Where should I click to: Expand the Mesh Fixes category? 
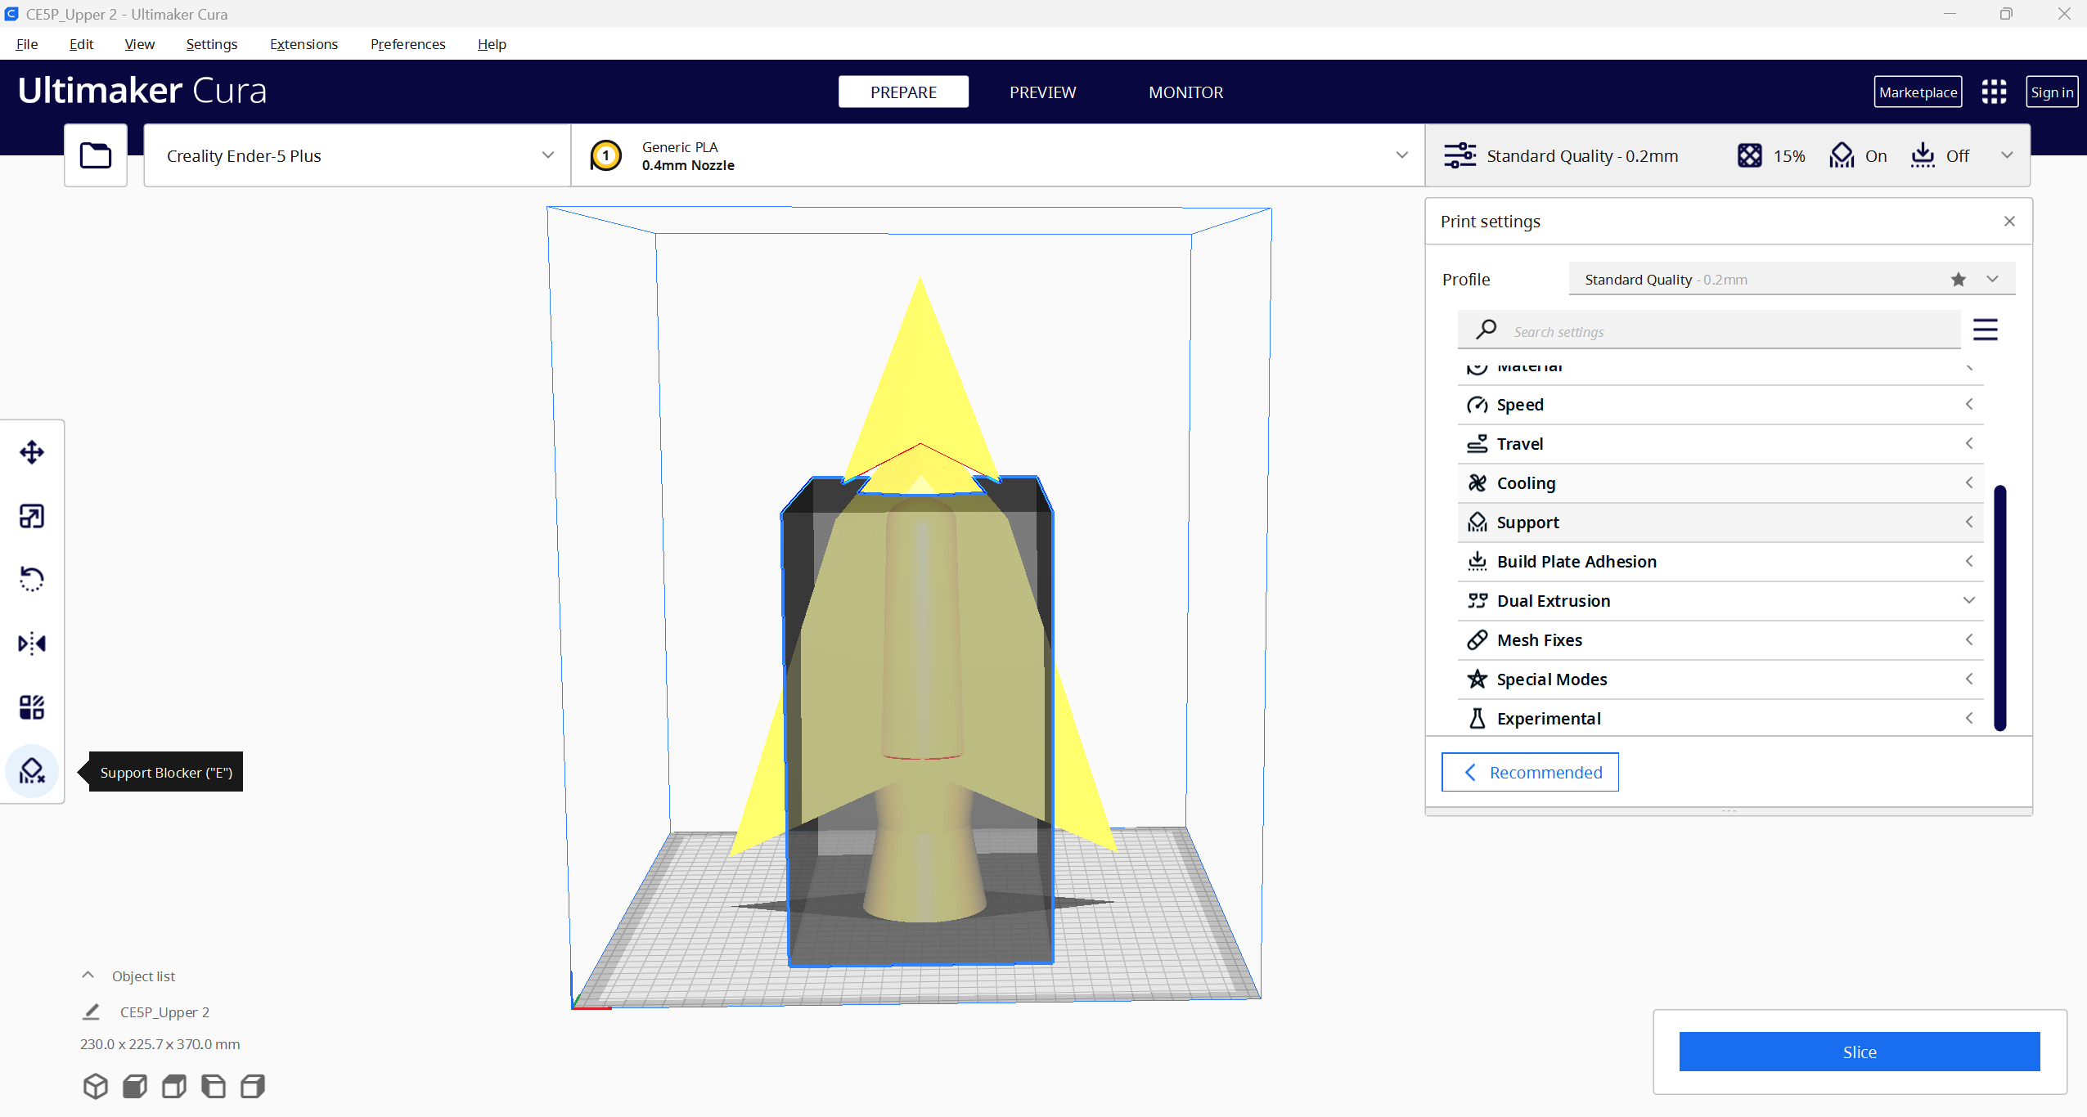click(x=1720, y=640)
